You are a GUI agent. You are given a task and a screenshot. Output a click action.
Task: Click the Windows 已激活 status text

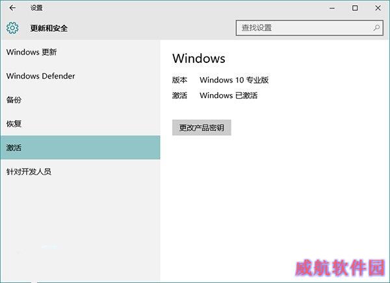click(229, 95)
